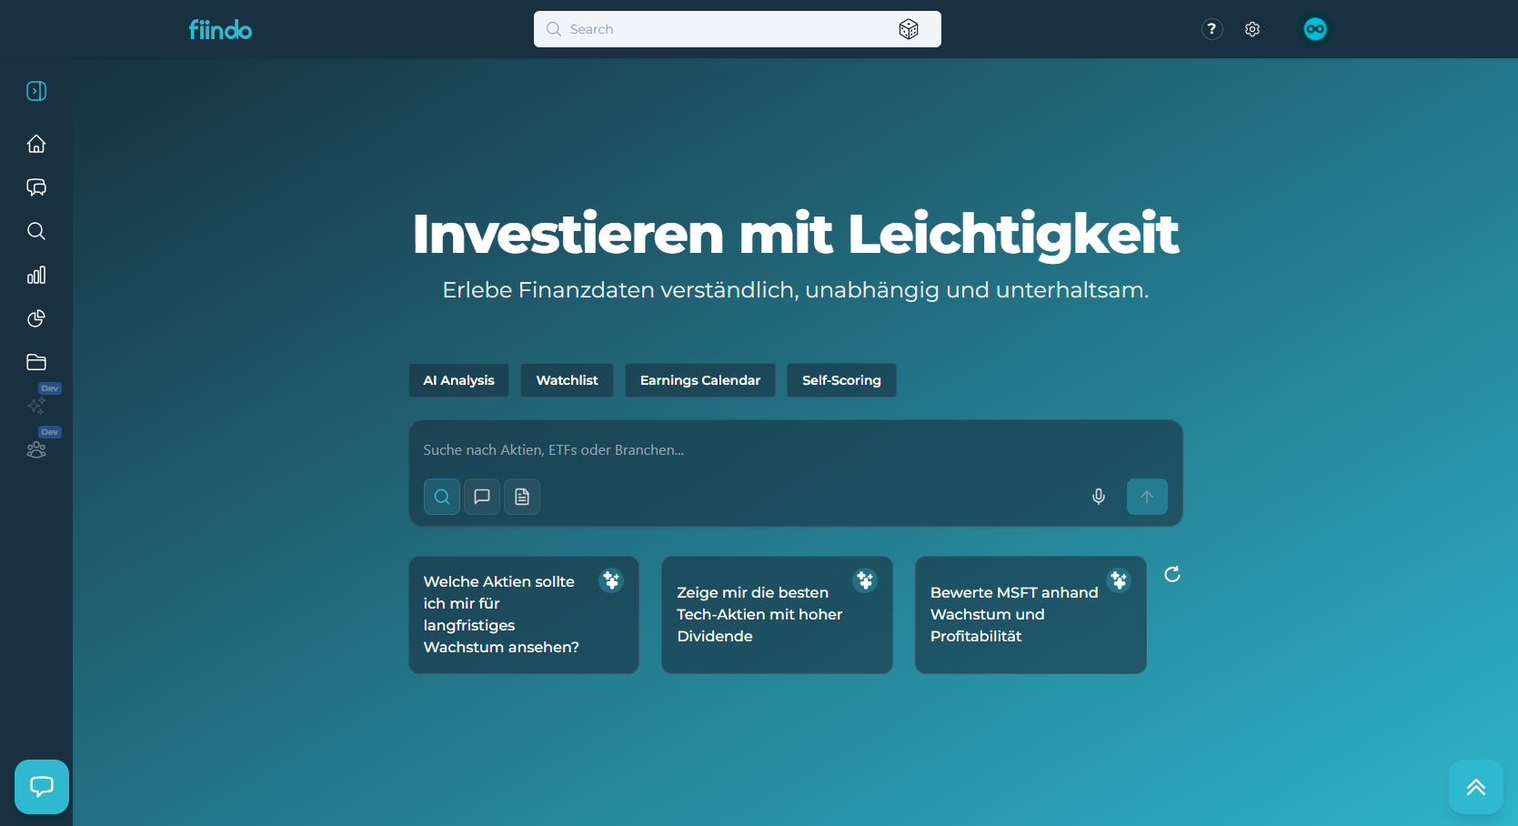Image resolution: width=1518 pixels, height=826 pixels.
Task: Choose the Bewerte MSFT suggestion card
Action: point(1030,615)
